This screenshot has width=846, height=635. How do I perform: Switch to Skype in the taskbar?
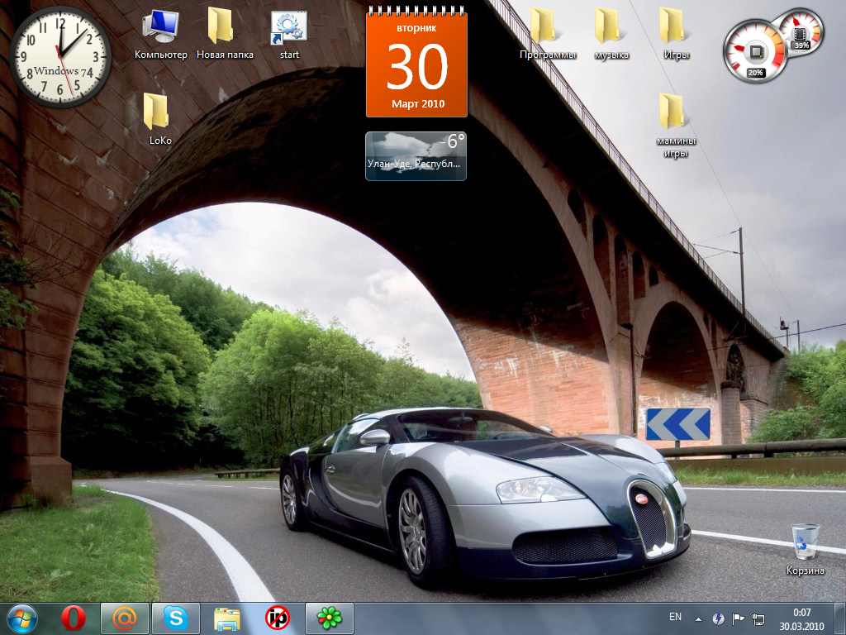click(175, 618)
